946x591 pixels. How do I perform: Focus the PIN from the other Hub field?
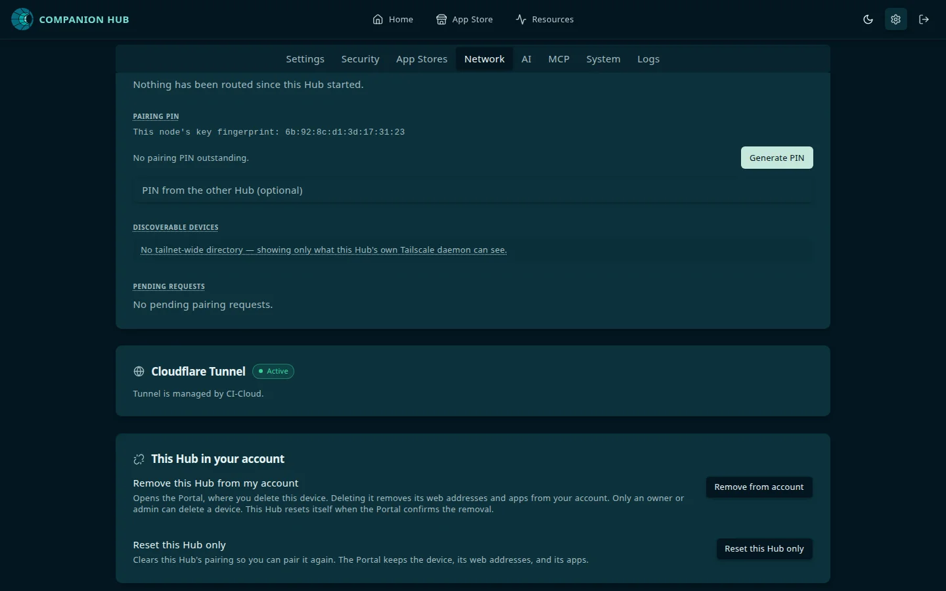coord(473,190)
